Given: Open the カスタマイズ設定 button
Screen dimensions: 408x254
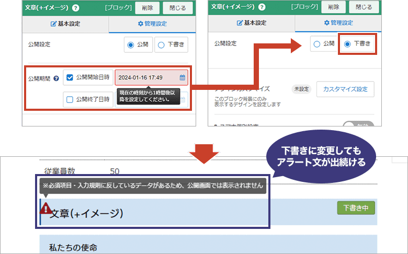Looking at the screenshot, I should (346, 89).
